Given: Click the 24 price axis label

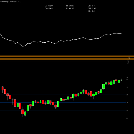Looking at the screenshot, I should 127,118.
